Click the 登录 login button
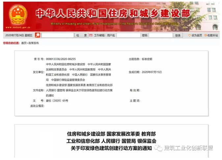 (178, 35)
